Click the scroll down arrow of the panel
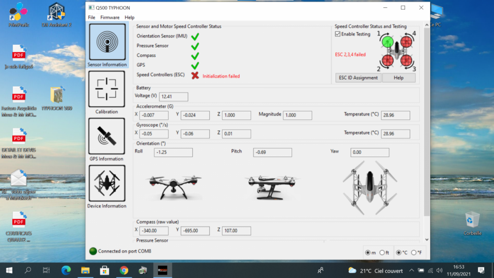 coord(427,239)
